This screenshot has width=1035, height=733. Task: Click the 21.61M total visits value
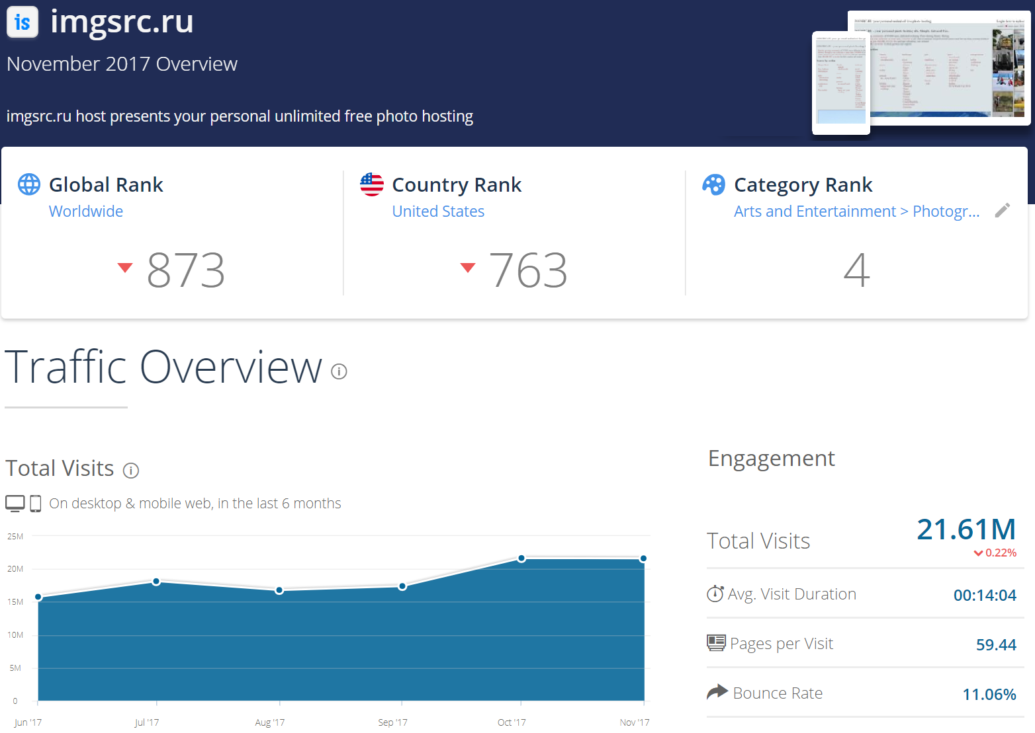[966, 529]
